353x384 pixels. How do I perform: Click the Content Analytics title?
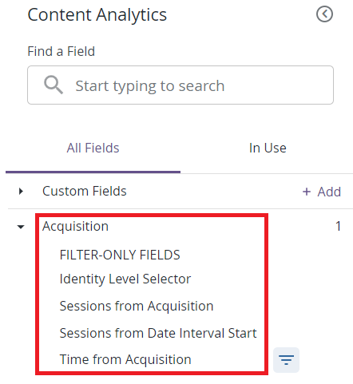(97, 15)
